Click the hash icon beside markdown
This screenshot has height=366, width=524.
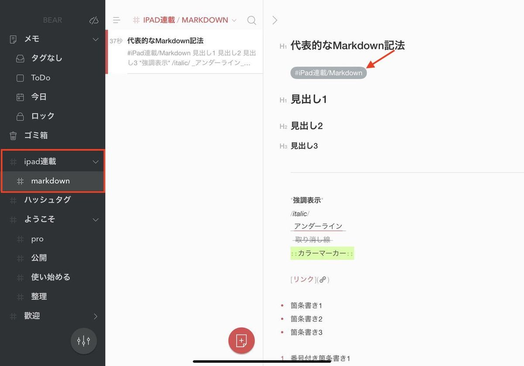tap(20, 181)
